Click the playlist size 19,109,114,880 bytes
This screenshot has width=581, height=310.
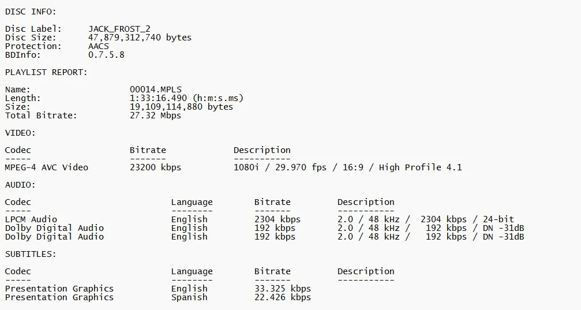point(181,107)
